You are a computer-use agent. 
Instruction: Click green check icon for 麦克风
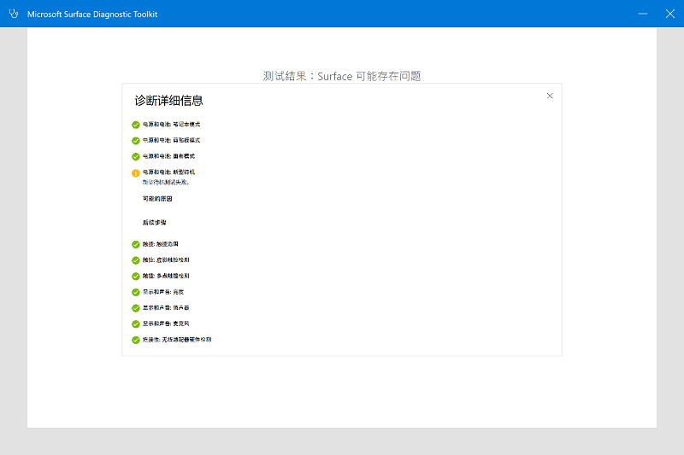[136, 324]
